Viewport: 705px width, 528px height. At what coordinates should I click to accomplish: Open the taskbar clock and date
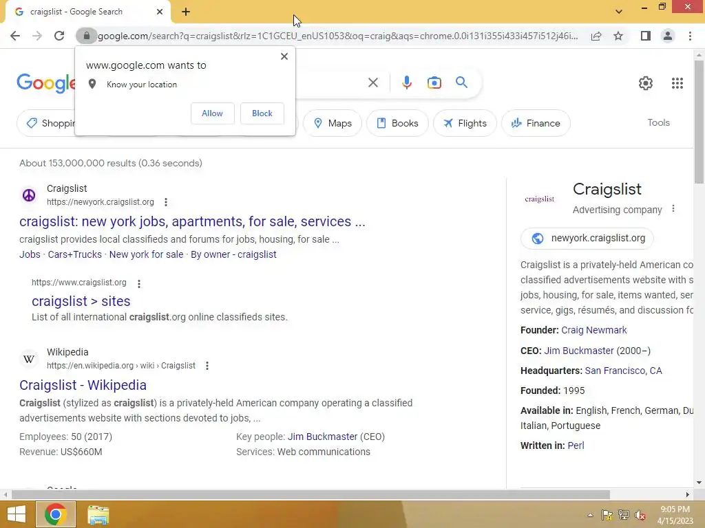click(x=675, y=515)
